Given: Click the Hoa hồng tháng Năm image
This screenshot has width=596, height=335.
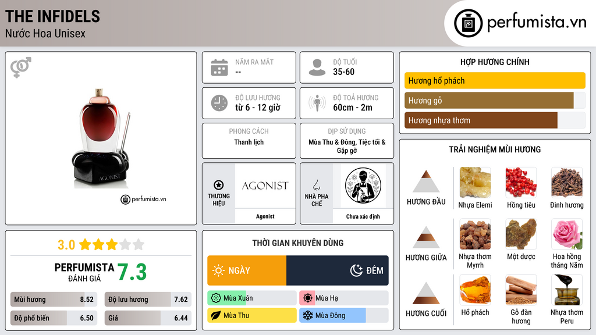Looking at the screenshot, I should click(x=567, y=234).
